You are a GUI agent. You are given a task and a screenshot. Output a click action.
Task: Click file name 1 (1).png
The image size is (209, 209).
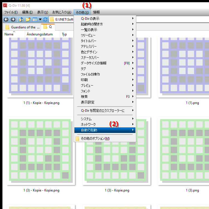(x=192, y=103)
